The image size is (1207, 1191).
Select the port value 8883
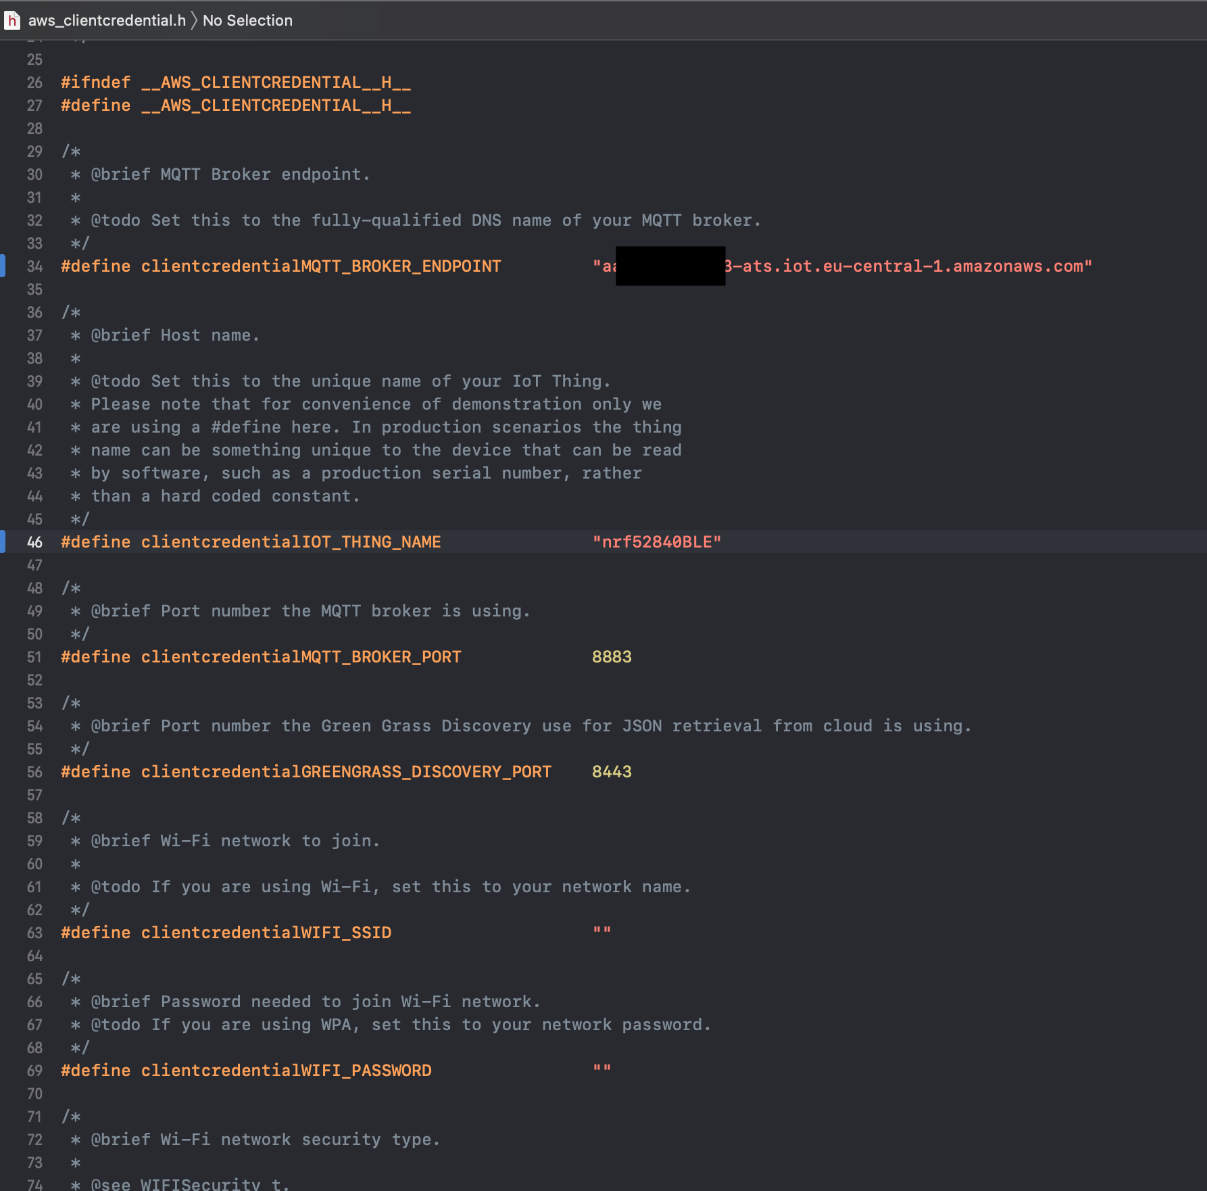tap(612, 656)
